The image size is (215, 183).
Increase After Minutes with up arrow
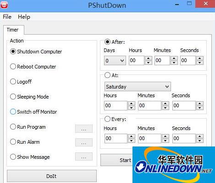(x=174, y=58)
